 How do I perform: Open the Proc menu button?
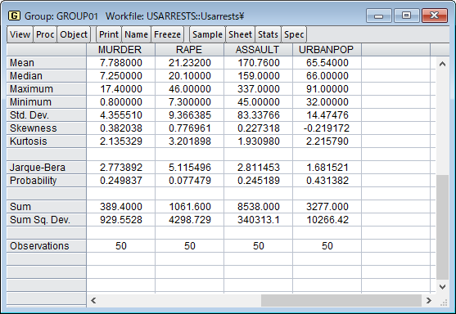(x=45, y=34)
